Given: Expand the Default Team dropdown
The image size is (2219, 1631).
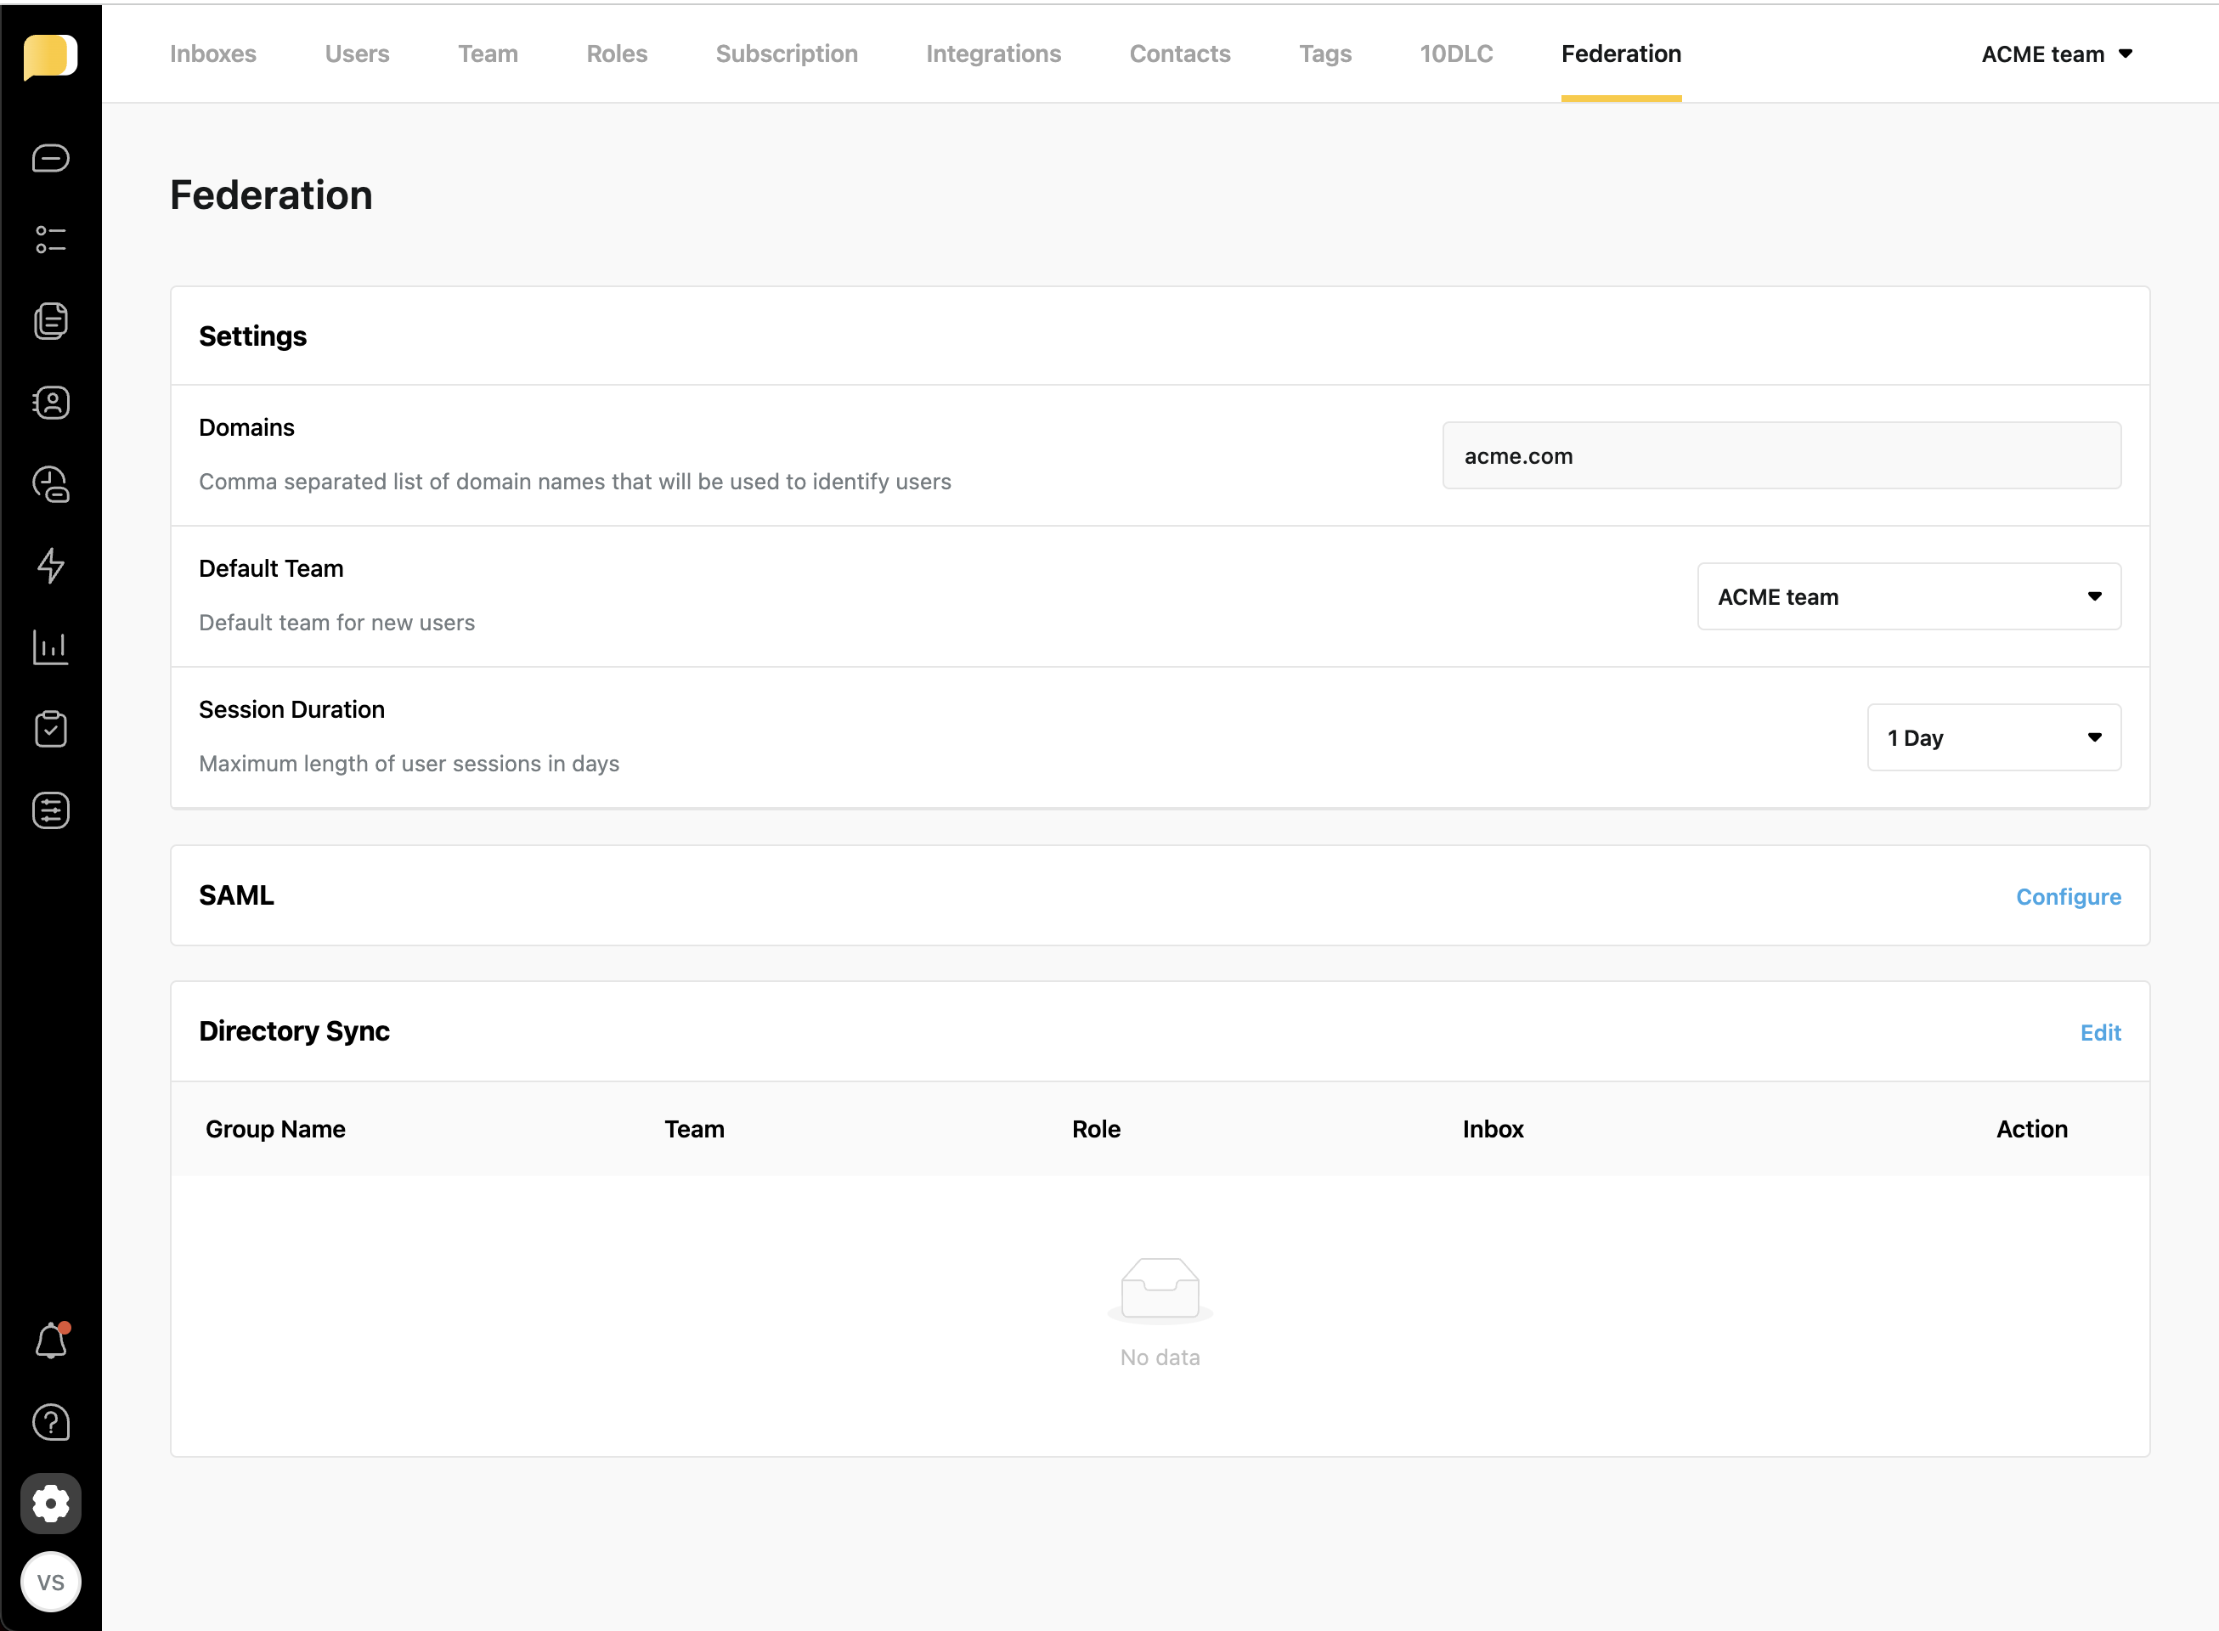Looking at the screenshot, I should (1908, 596).
